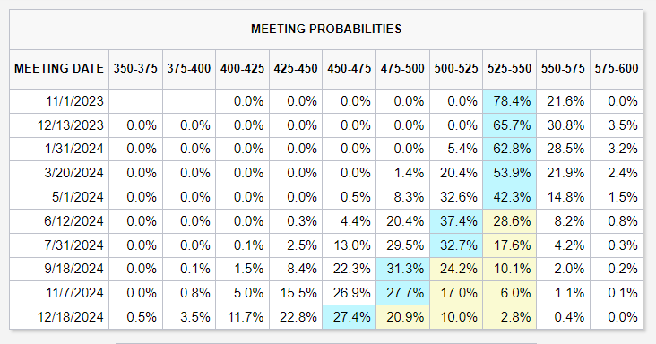Select the 3/20/2024 meeting date cell
This screenshot has width=656, height=344.
[59, 173]
